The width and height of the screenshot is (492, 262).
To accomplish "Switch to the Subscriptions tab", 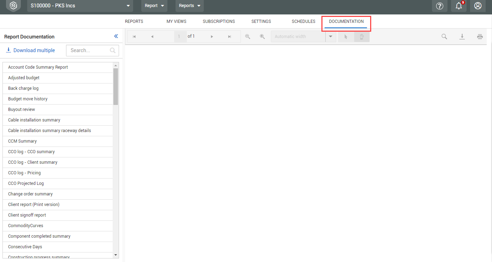I will [x=219, y=21].
